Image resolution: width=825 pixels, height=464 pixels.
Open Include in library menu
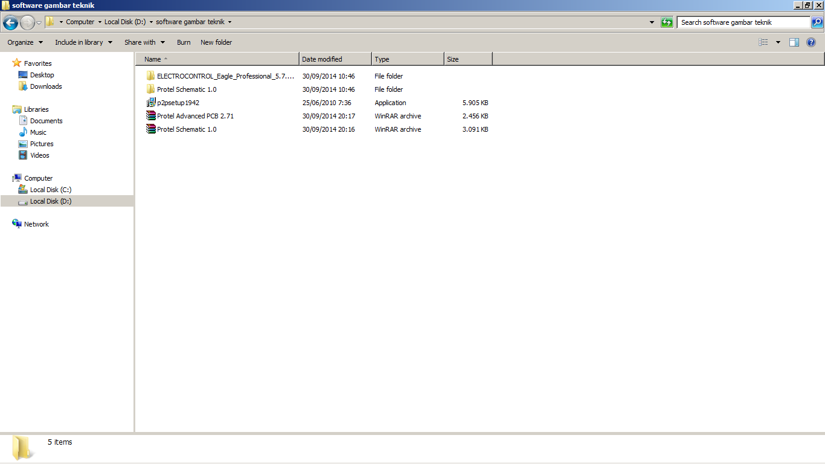(83, 42)
